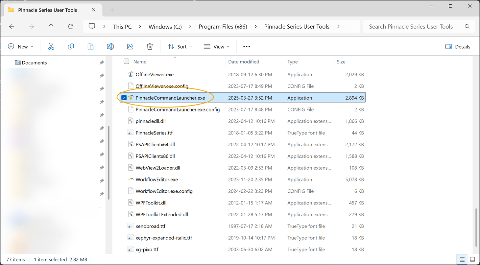Uncheck the PinnacleCommandLauncher.exe checkbox

coord(124,98)
